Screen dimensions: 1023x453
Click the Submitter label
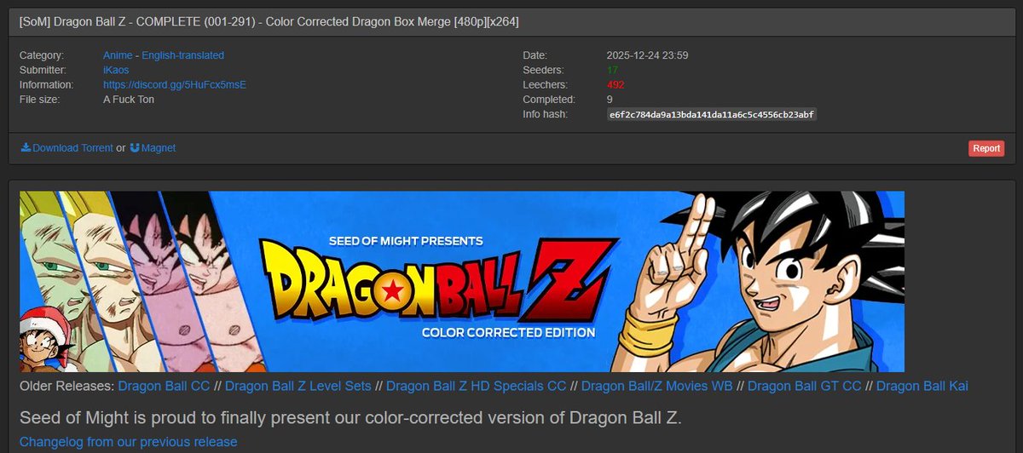(x=43, y=70)
